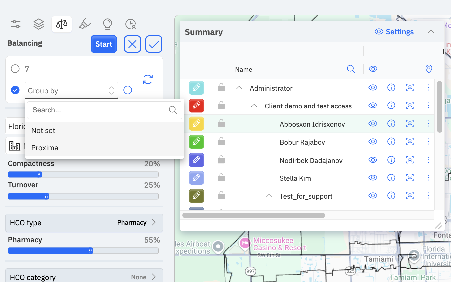Select the lightbulb suggestions icon
Image resolution: width=451 pixels, height=282 pixels.
coord(107,24)
